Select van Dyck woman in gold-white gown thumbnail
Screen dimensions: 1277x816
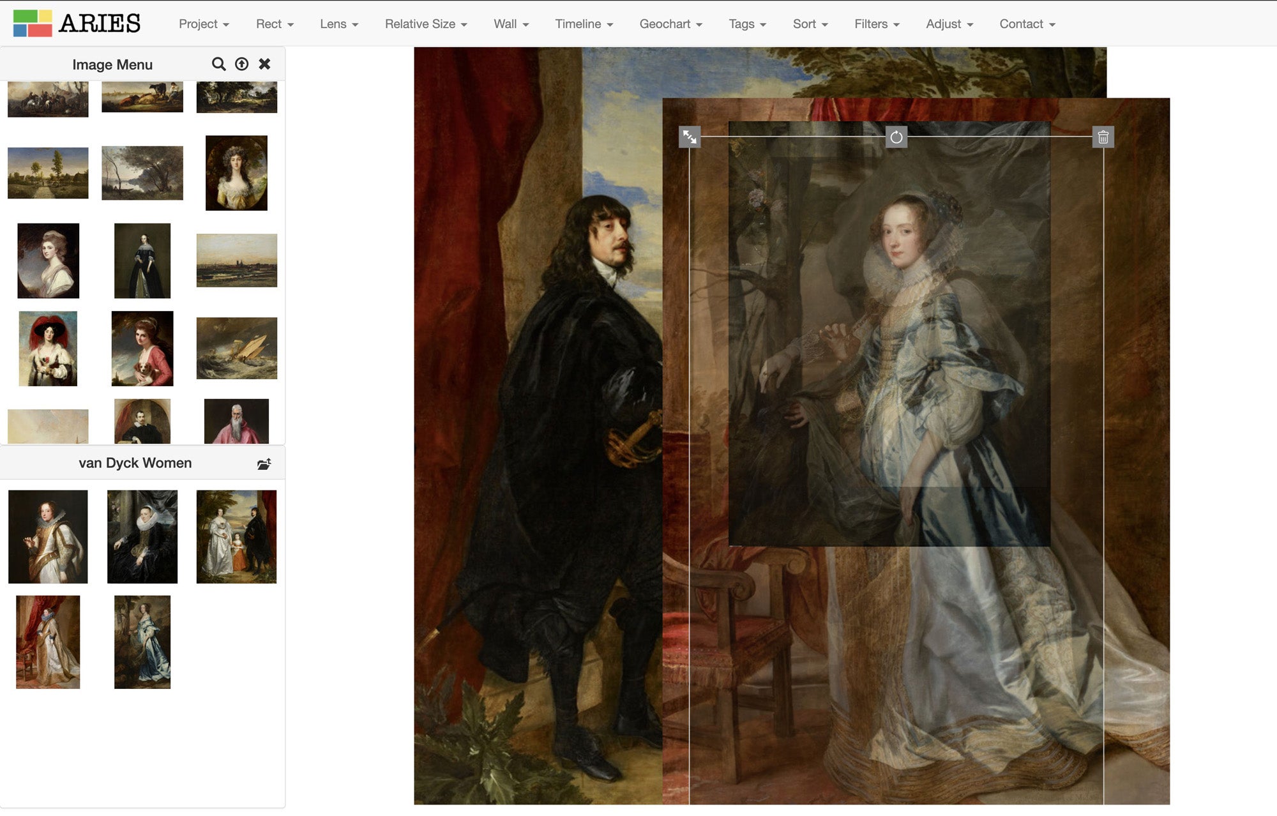coord(48,537)
